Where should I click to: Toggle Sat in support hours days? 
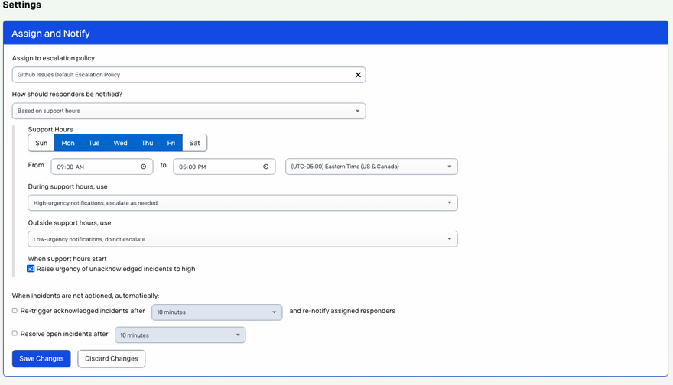194,143
